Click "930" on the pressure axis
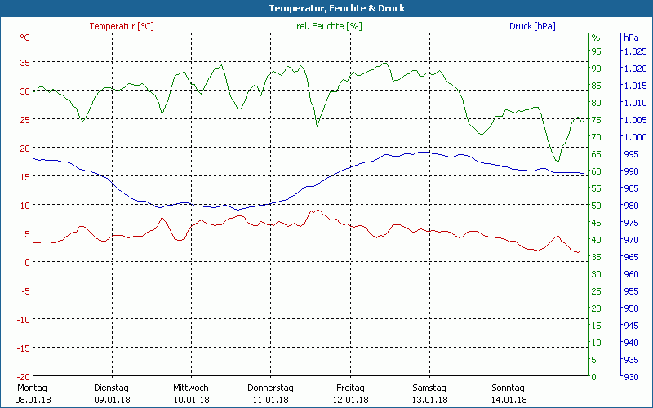This screenshot has height=408, width=653. (x=631, y=377)
